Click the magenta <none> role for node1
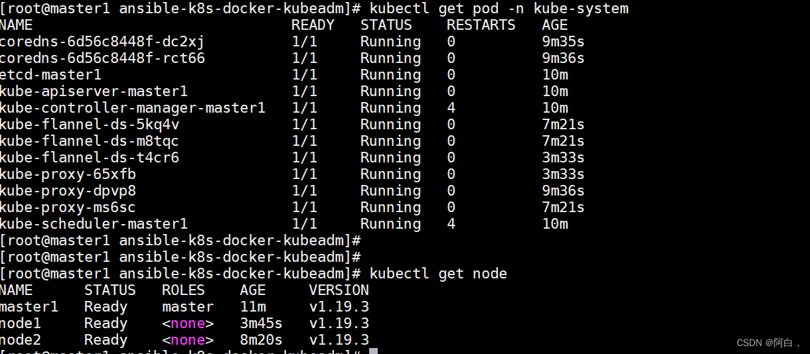The image size is (810, 354). pos(188,324)
